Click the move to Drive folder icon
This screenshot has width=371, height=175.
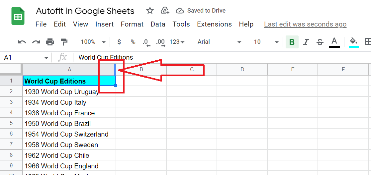[x=165, y=11]
